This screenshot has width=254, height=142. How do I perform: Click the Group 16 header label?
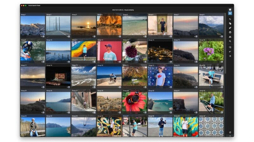(x=202, y=40)
